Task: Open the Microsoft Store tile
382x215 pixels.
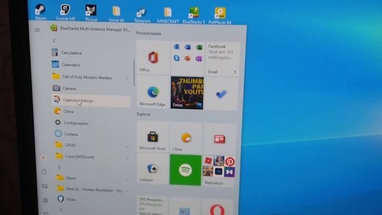Action: pos(153,137)
